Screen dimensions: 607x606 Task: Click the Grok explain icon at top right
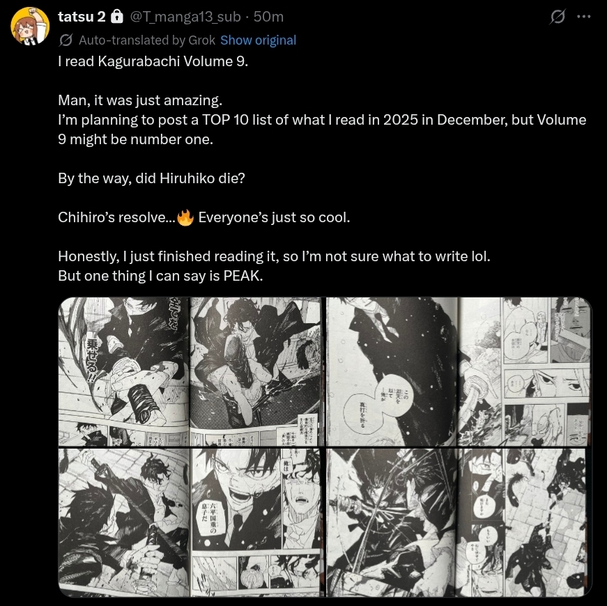pyautogui.click(x=558, y=17)
